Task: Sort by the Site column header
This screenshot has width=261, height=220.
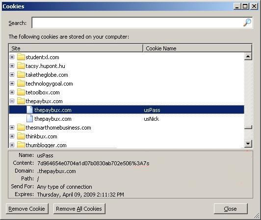Action: [76, 48]
